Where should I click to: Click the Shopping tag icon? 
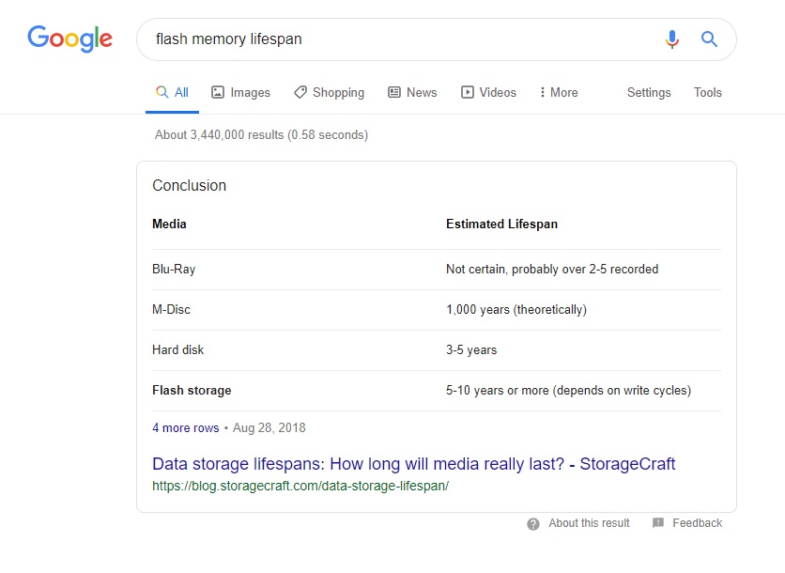pos(300,92)
